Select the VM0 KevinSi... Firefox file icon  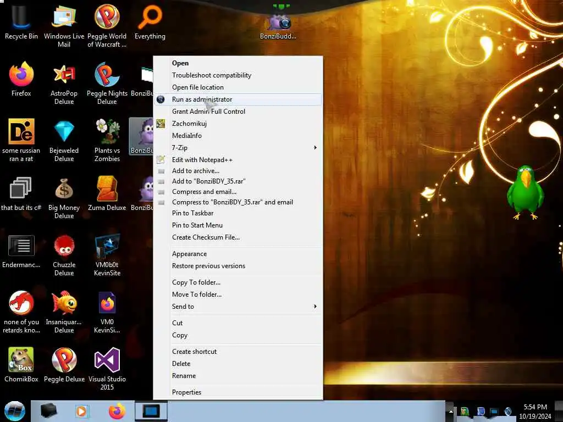tap(107, 312)
